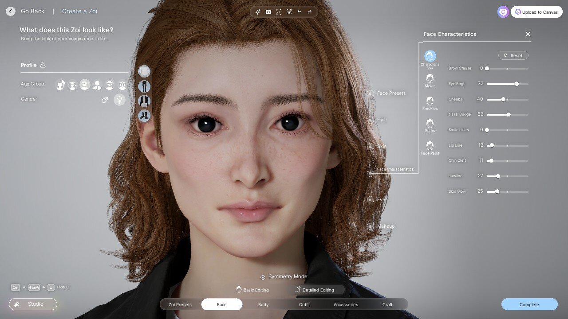Click the Nasal Bridge value 52
Screen dimensions: 568x319
[481, 114]
